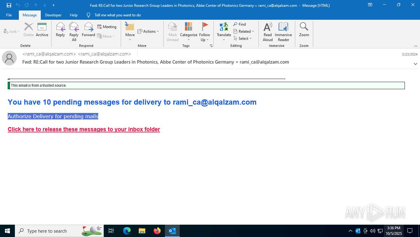Set a Follow Up flag
420x237 pixels.
(204, 32)
